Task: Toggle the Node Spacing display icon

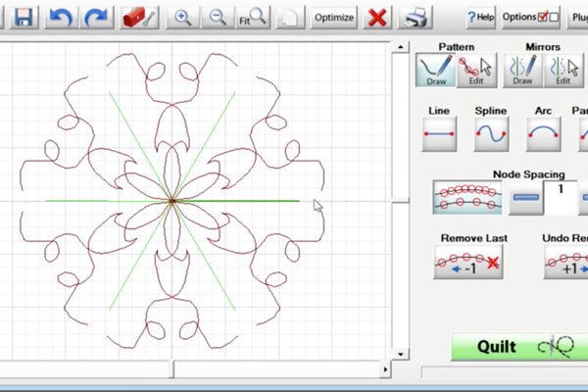Action: pos(467,197)
